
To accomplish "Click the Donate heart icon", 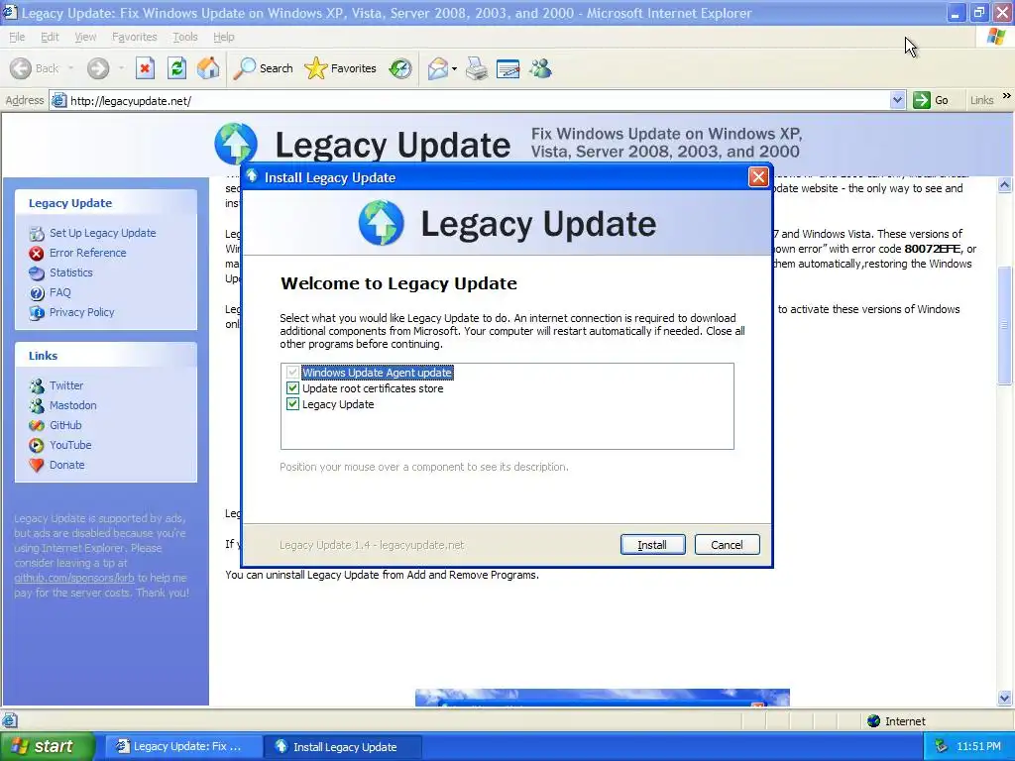I will (37, 466).
